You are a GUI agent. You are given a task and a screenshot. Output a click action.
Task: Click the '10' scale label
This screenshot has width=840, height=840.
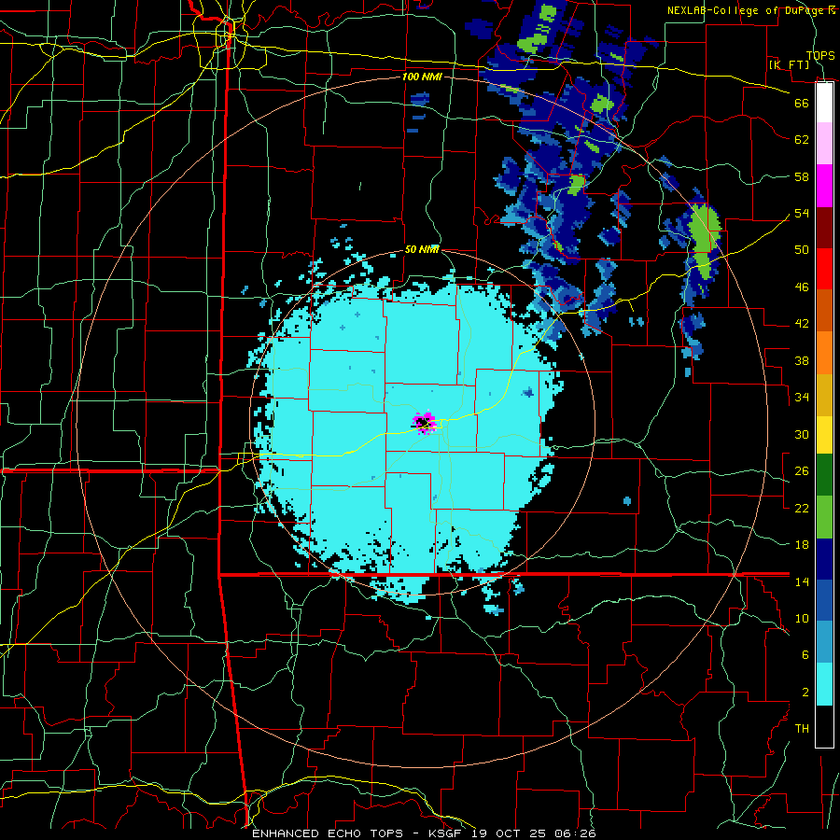pyautogui.click(x=802, y=619)
